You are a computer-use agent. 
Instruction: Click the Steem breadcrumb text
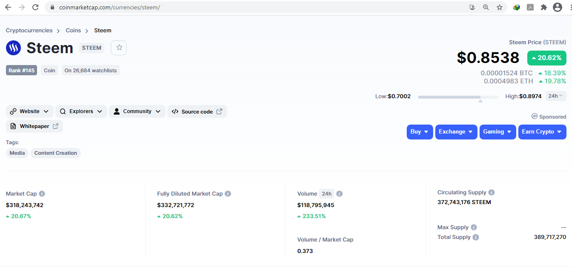tap(103, 31)
